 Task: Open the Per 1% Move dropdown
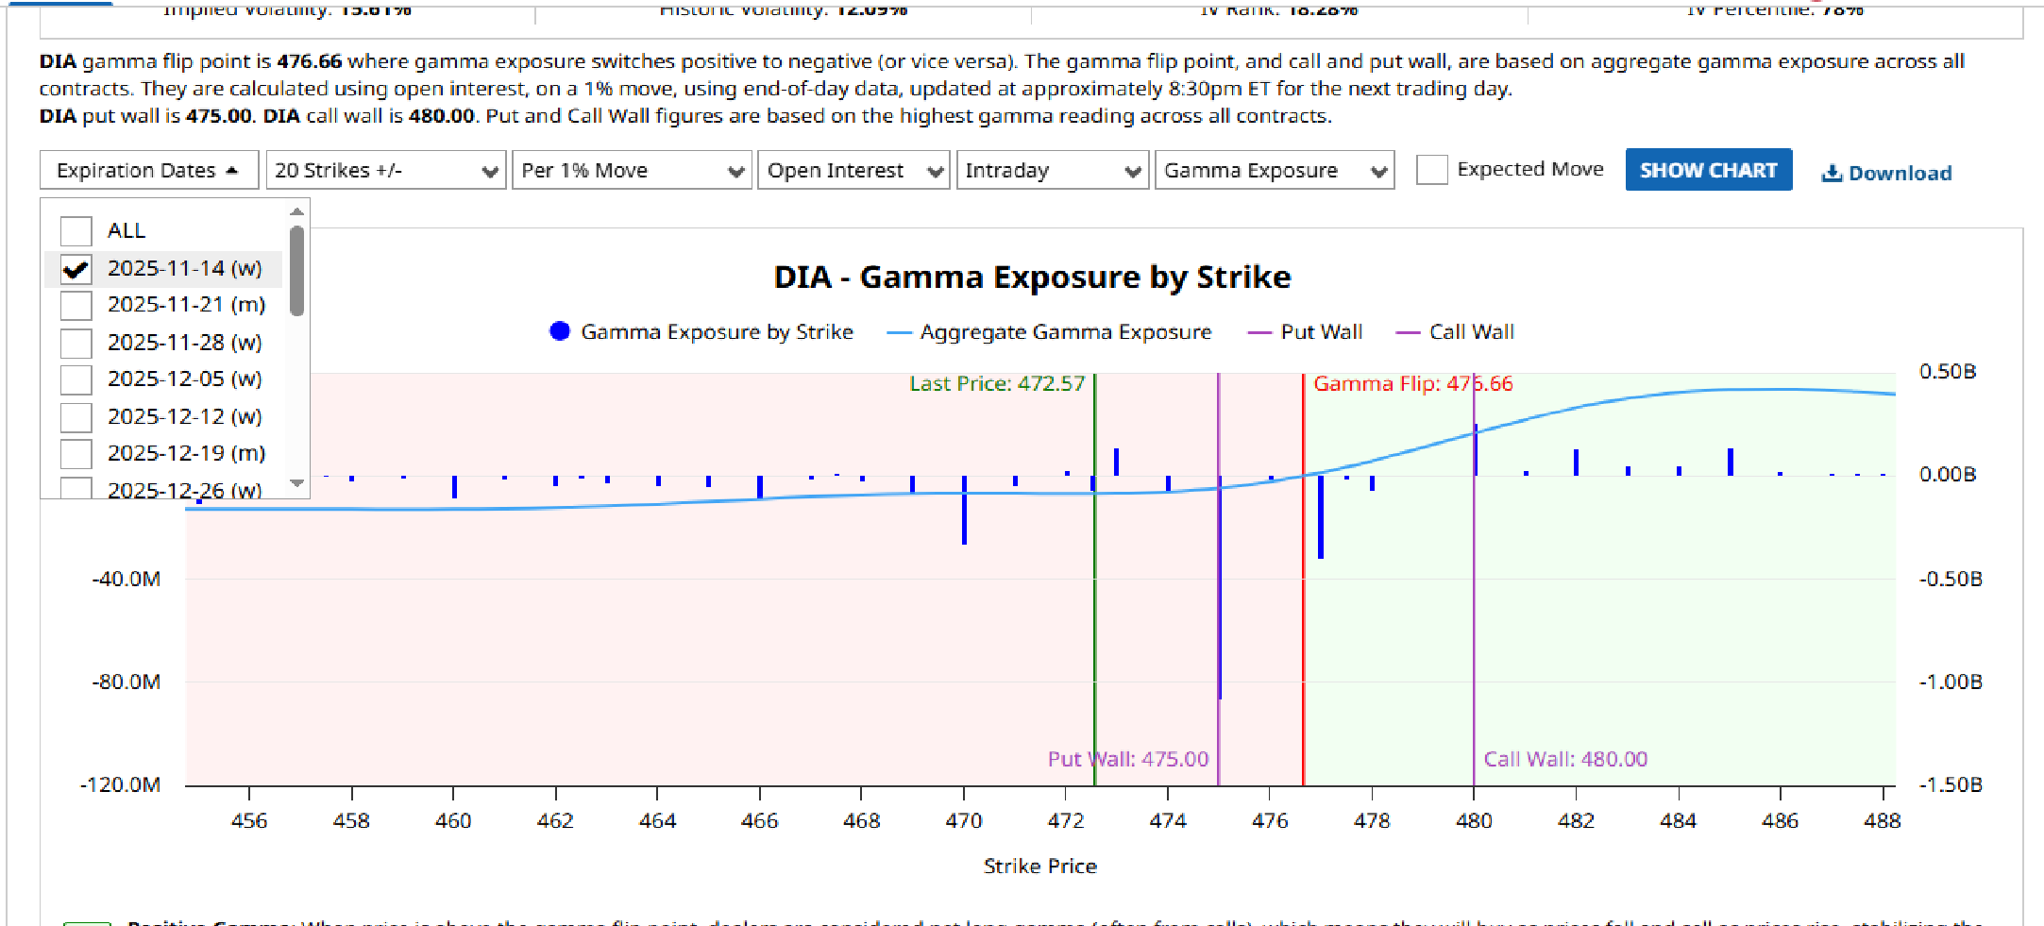point(631,171)
